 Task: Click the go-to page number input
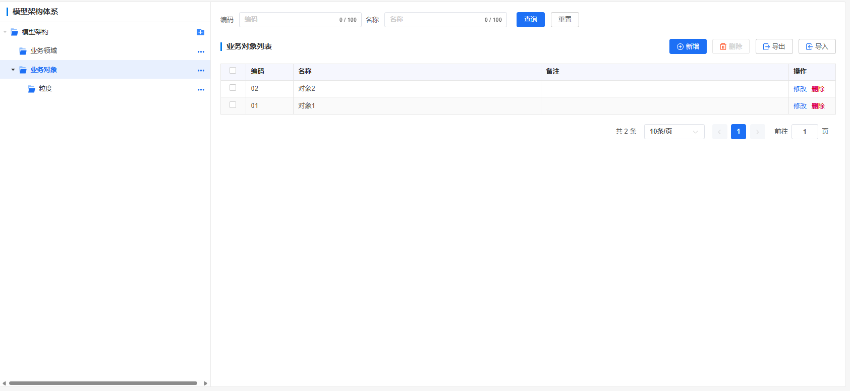805,132
